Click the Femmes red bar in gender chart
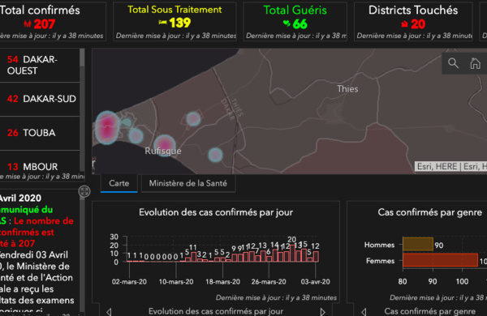This screenshot has height=316, width=487. click(x=440, y=260)
